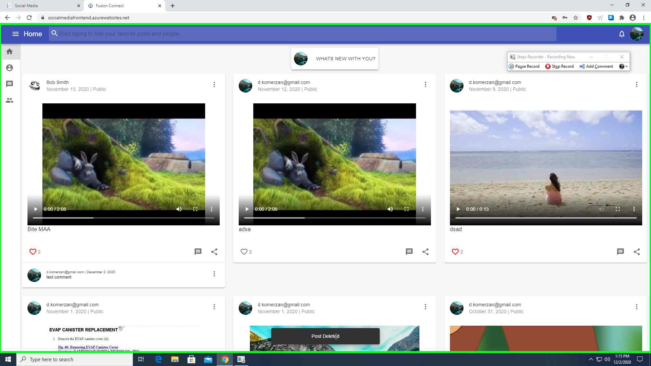This screenshot has height=366, width=651.
Task: Open Chrome three-dot menu
Action: tap(644, 18)
